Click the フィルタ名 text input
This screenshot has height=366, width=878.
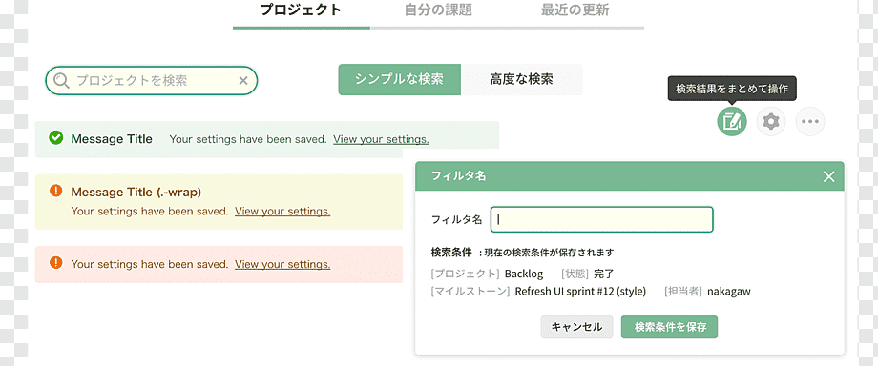(601, 219)
